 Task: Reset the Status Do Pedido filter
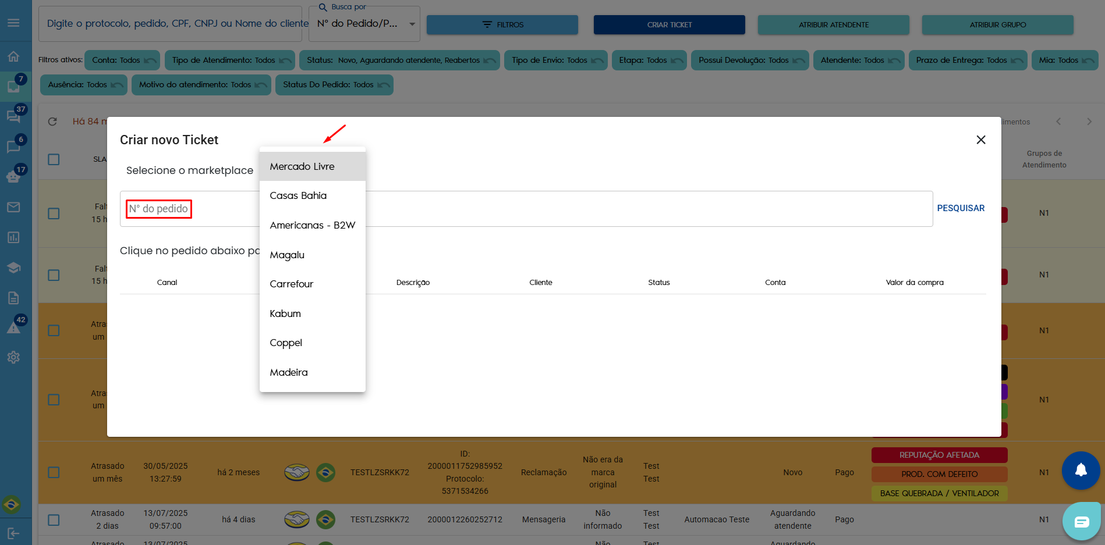pos(384,85)
